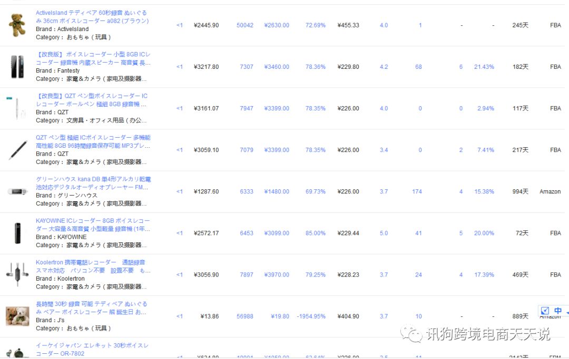
Task: Click percentage 2.94% in QZT row
Action: pos(486,109)
